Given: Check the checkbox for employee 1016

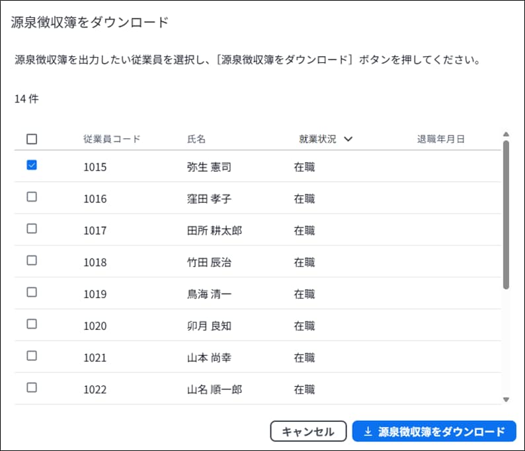Looking at the screenshot, I should (x=32, y=197).
